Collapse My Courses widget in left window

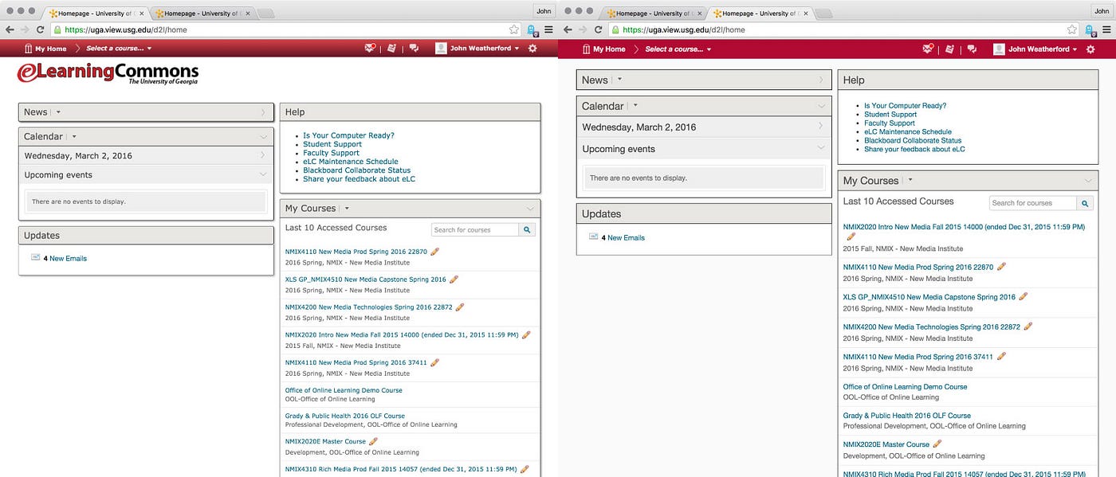point(531,209)
